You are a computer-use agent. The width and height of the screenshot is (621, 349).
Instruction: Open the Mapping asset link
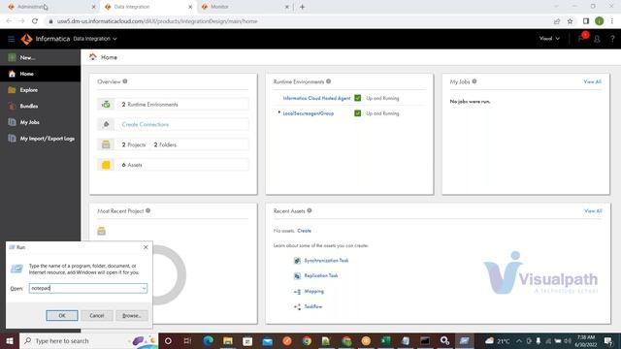click(314, 291)
